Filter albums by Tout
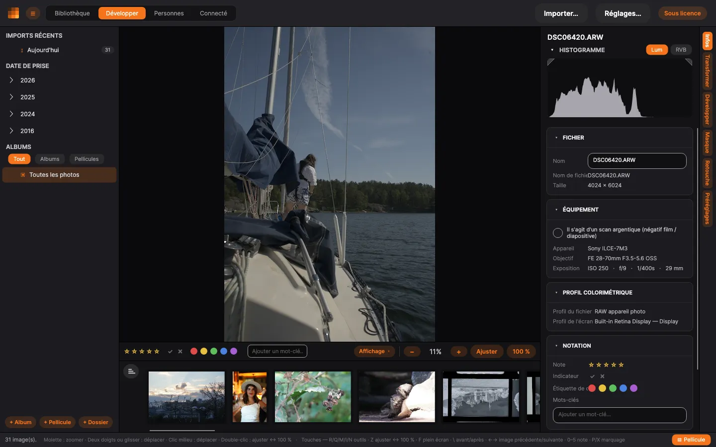The image size is (716, 447). [19, 159]
